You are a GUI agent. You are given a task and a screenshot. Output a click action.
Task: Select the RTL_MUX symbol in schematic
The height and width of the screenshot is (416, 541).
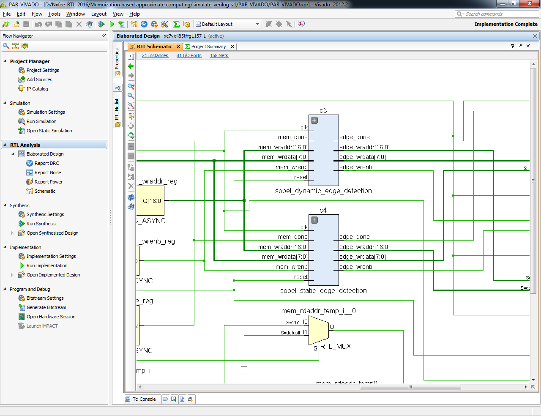click(319, 331)
